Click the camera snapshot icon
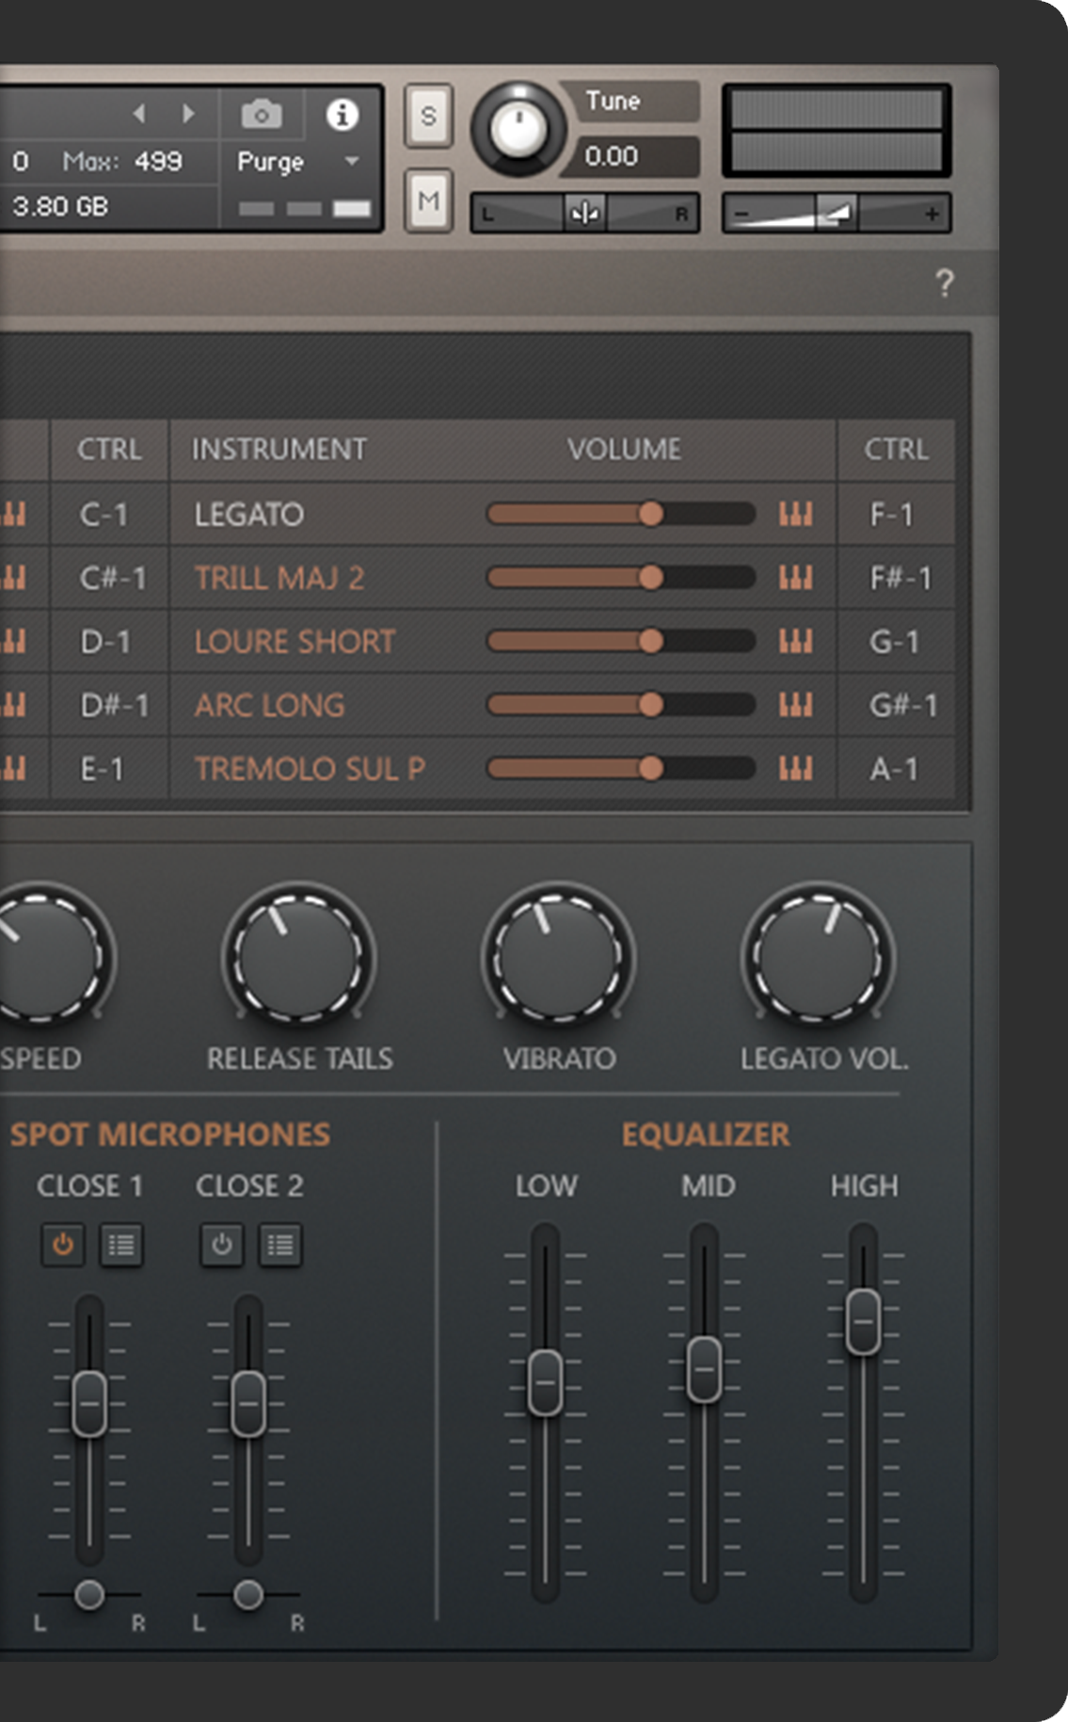The height and width of the screenshot is (1722, 1068). pos(261,115)
